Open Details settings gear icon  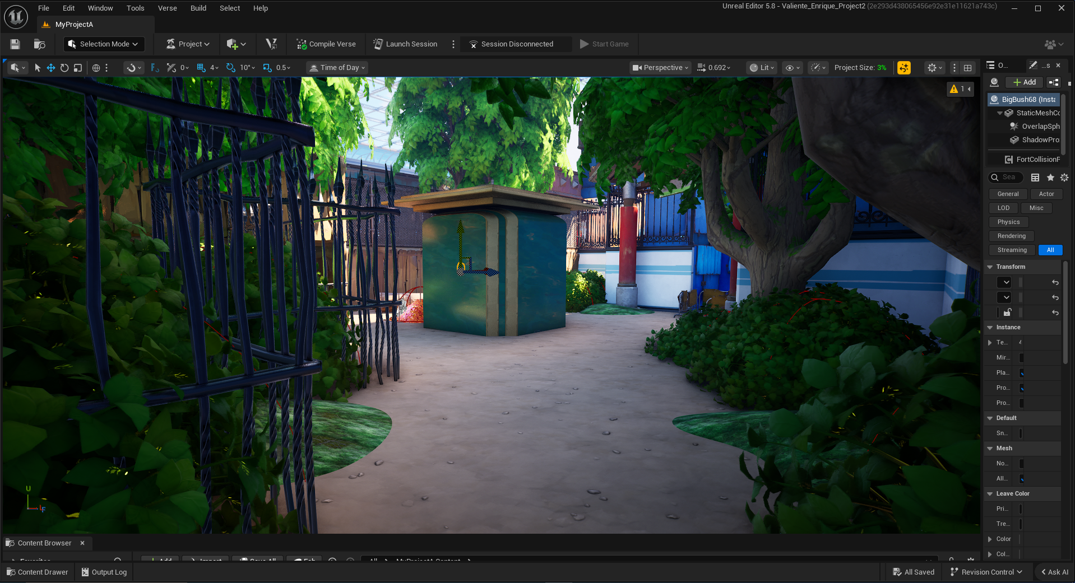[x=1064, y=178]
